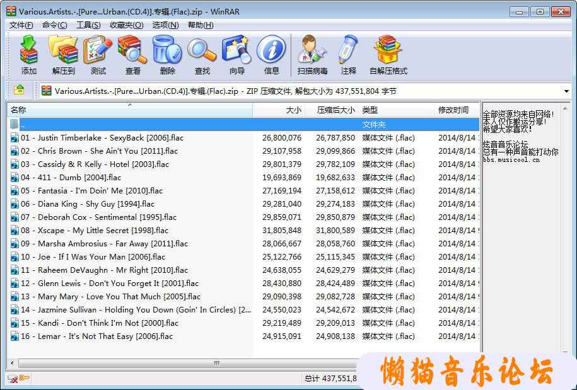Click the packed size value "24,908,138"
The image size is (577, 390).
335,336
